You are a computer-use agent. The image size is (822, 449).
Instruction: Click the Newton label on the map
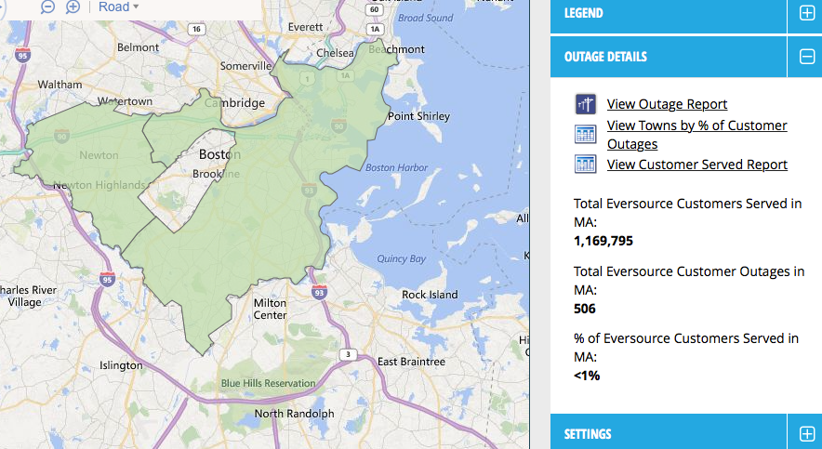[99, 155]
